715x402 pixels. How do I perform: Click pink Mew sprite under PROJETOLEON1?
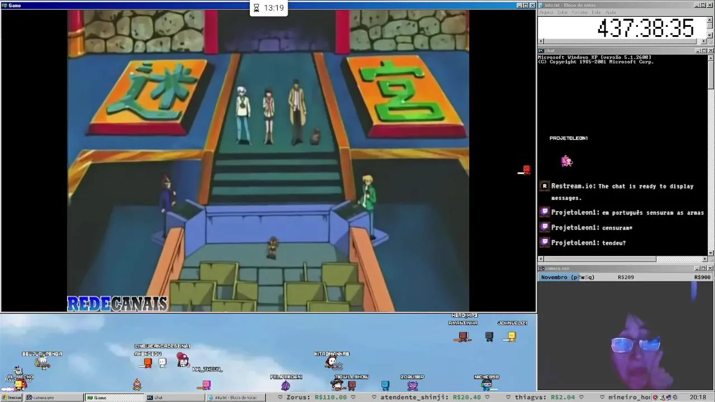tap(566, 161)
